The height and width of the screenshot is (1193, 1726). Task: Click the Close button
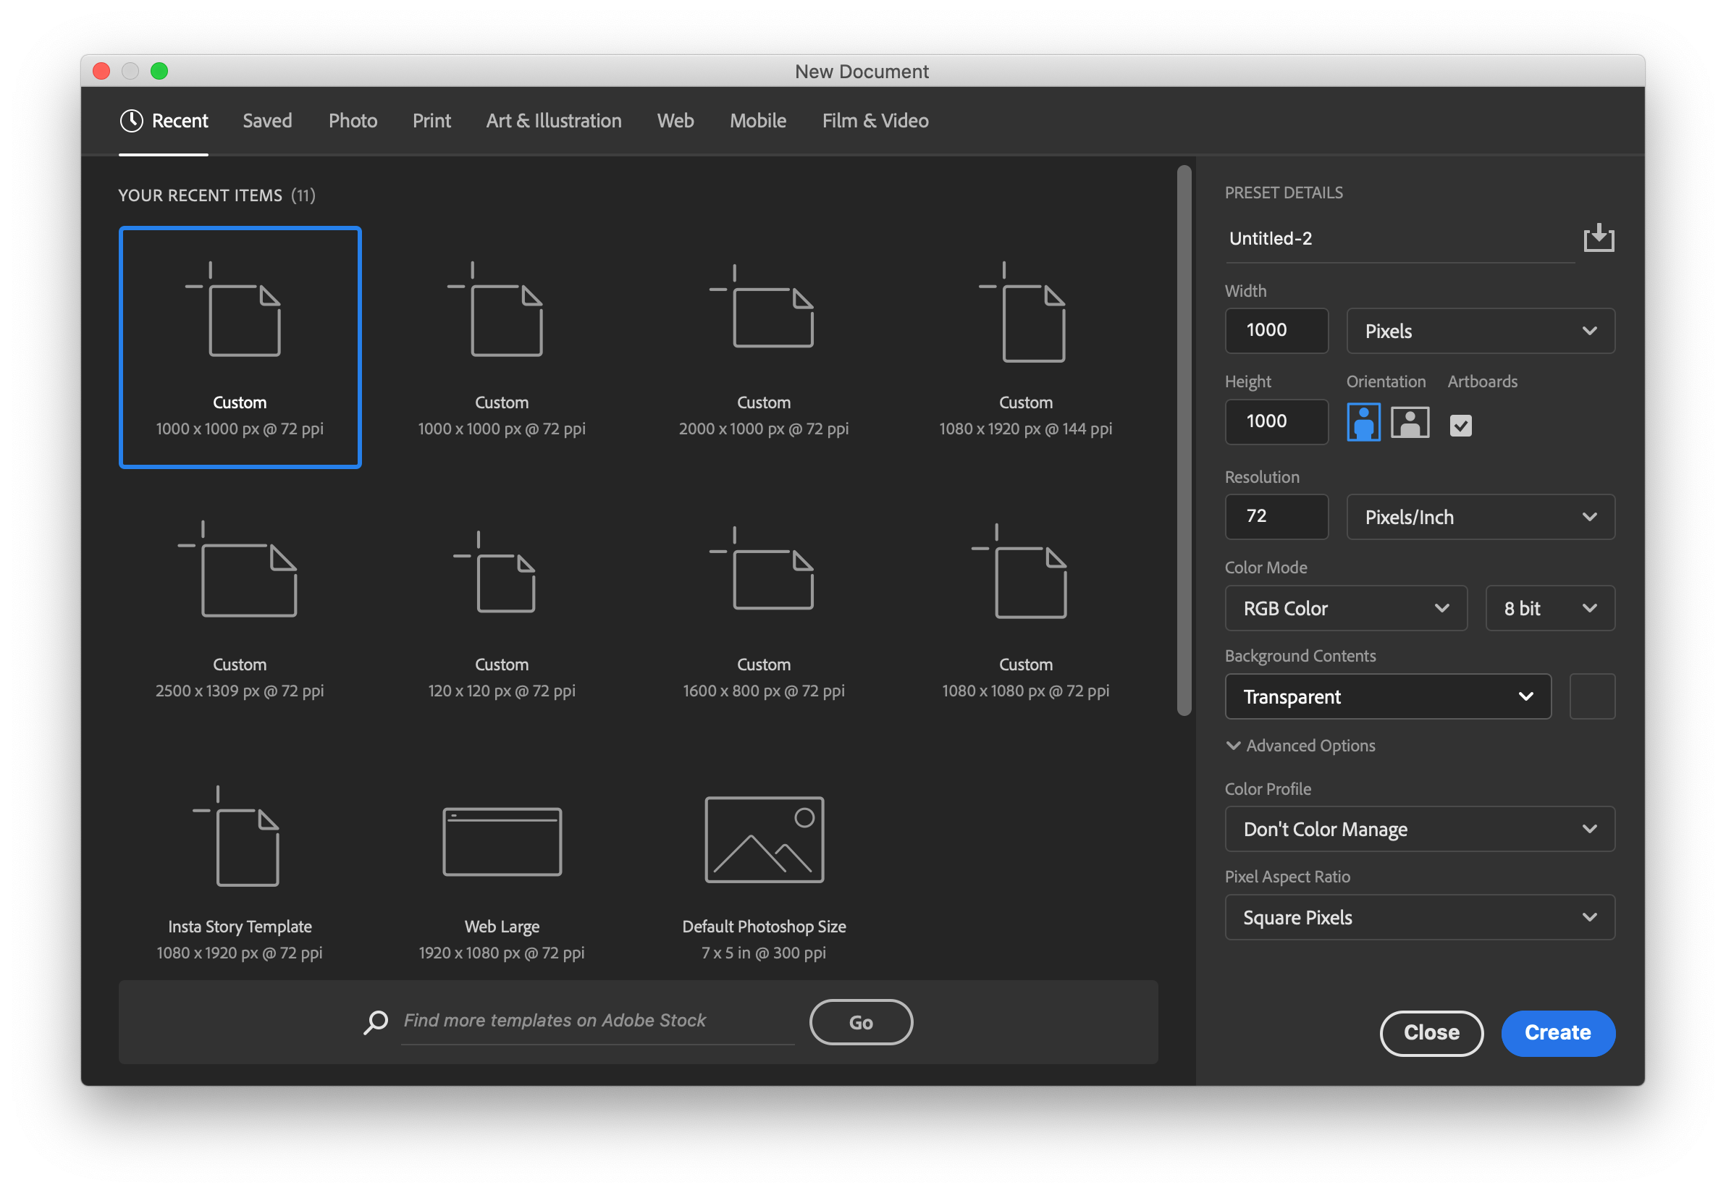click(x=1431, y=1033)
